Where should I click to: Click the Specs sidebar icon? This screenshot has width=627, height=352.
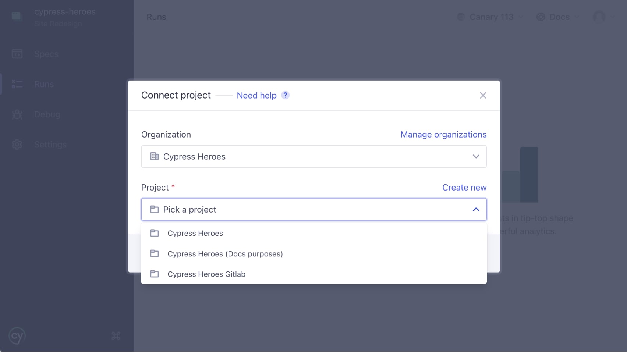17,54
